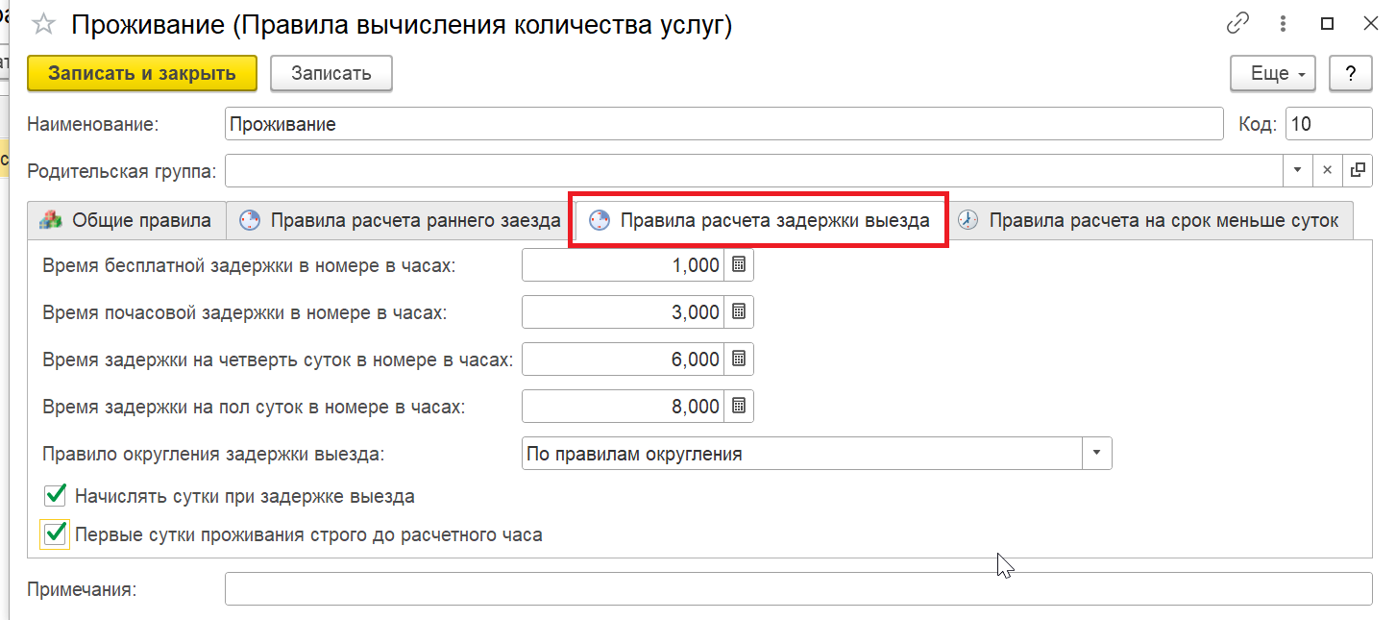This screenshot has height=620, width=1396.
Task: Select the Правила расчета задержки выезда tab
Action: point(759,220)
